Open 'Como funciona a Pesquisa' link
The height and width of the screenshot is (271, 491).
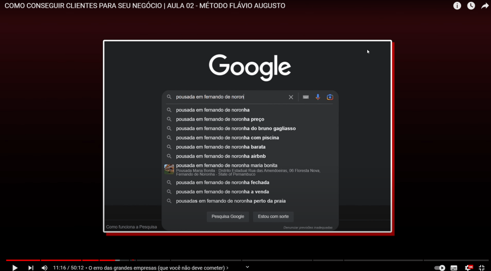tap(131, 227)
